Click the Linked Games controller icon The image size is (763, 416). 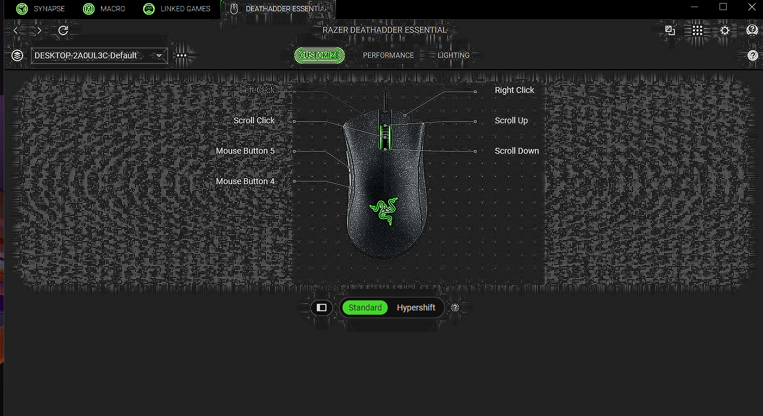(149, 9)
